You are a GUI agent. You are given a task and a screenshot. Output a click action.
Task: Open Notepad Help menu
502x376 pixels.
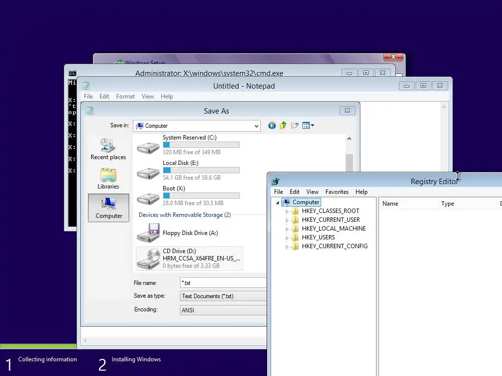pyautogui.click(x=167, y=96)
